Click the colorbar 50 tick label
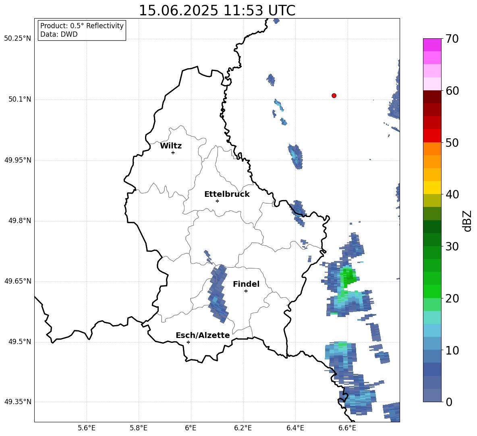This screenshot has height=436, width=477. coord(452,142)
